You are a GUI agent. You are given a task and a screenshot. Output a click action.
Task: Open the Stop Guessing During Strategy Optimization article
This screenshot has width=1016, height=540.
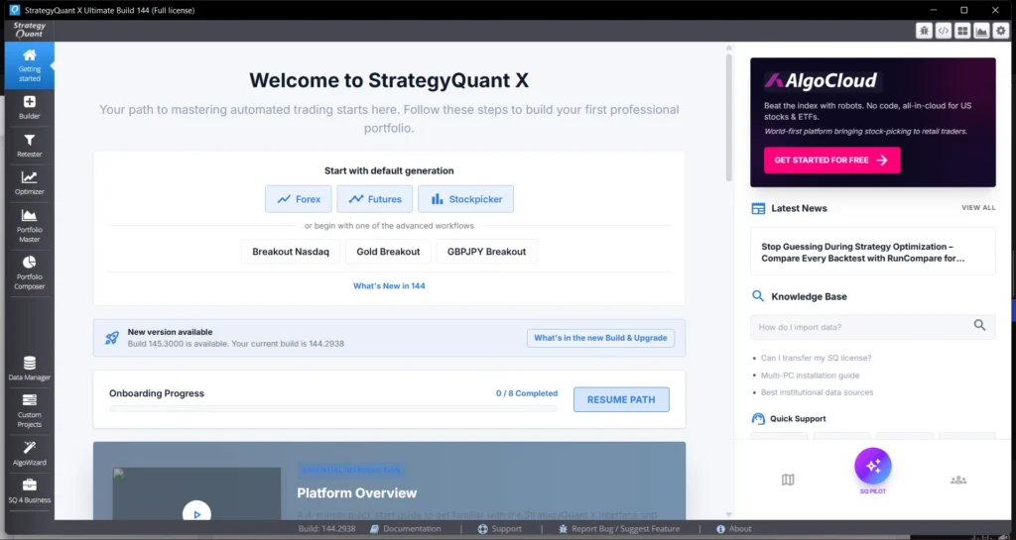(873, 252)
